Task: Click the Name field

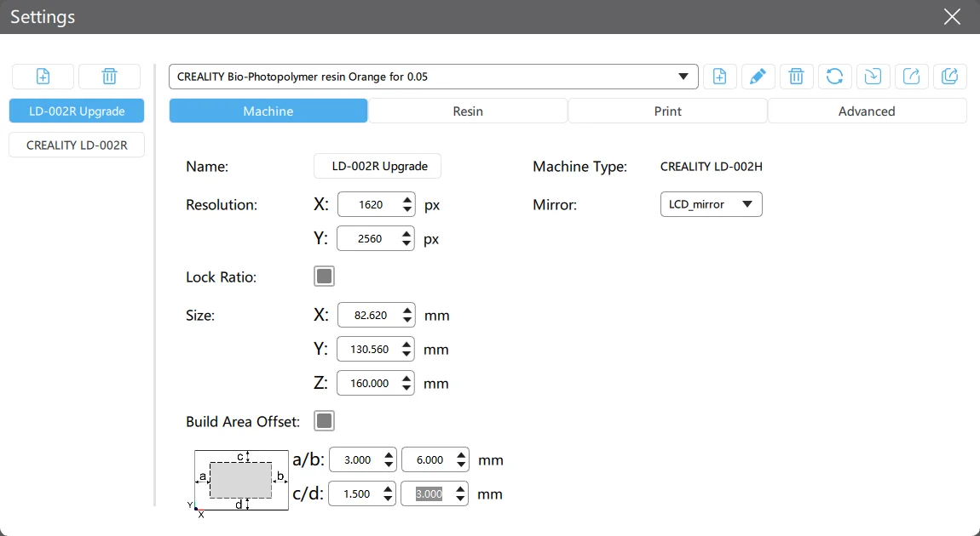Action: (378, 166)
